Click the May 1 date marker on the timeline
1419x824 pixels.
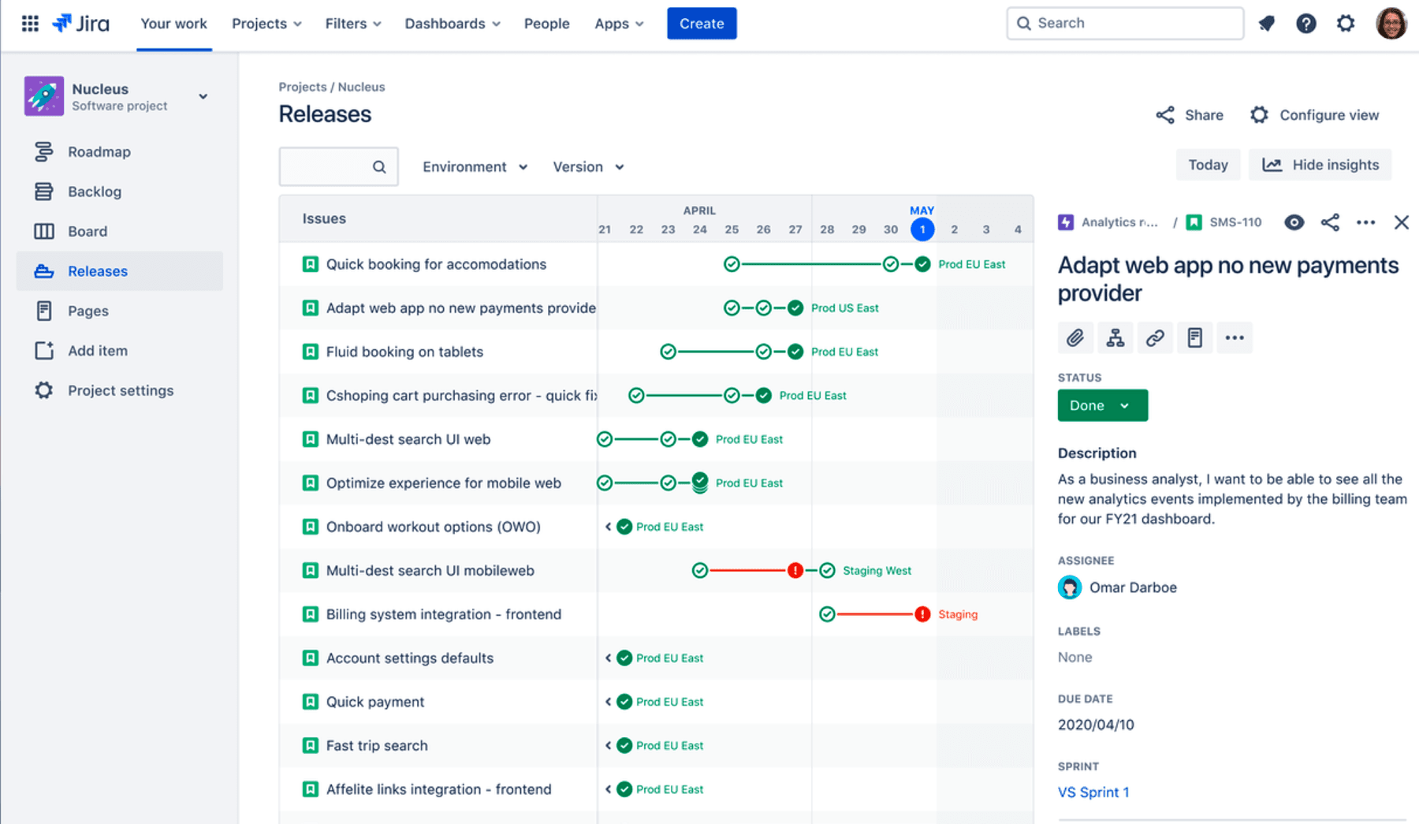pos(922,229)
